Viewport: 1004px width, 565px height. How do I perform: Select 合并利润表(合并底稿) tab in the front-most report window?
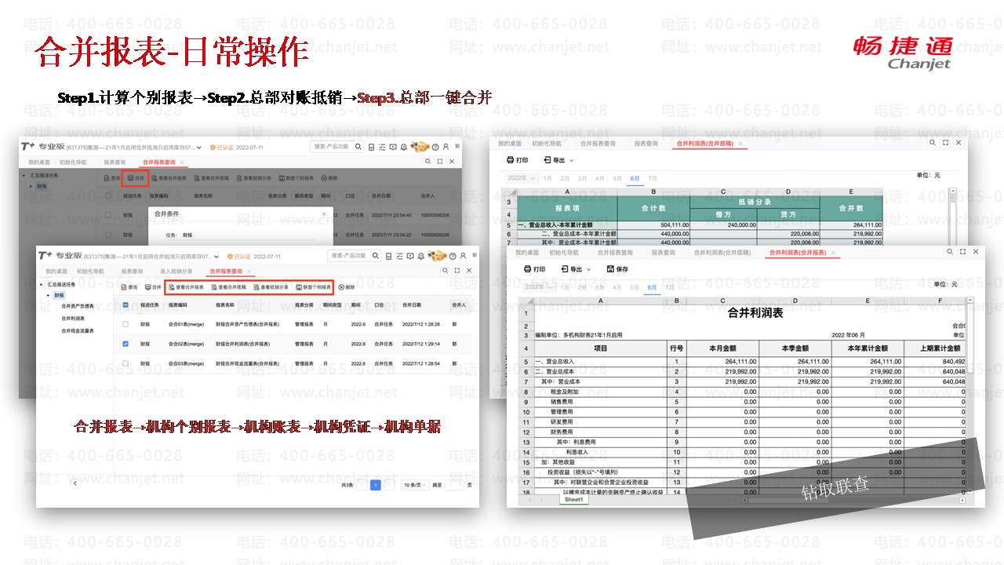[x=722, y=252]
